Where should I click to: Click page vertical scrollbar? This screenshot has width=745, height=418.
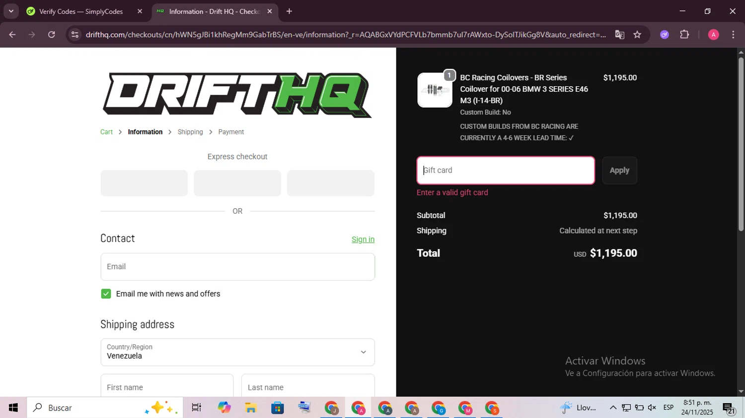[x=741, y=144]
